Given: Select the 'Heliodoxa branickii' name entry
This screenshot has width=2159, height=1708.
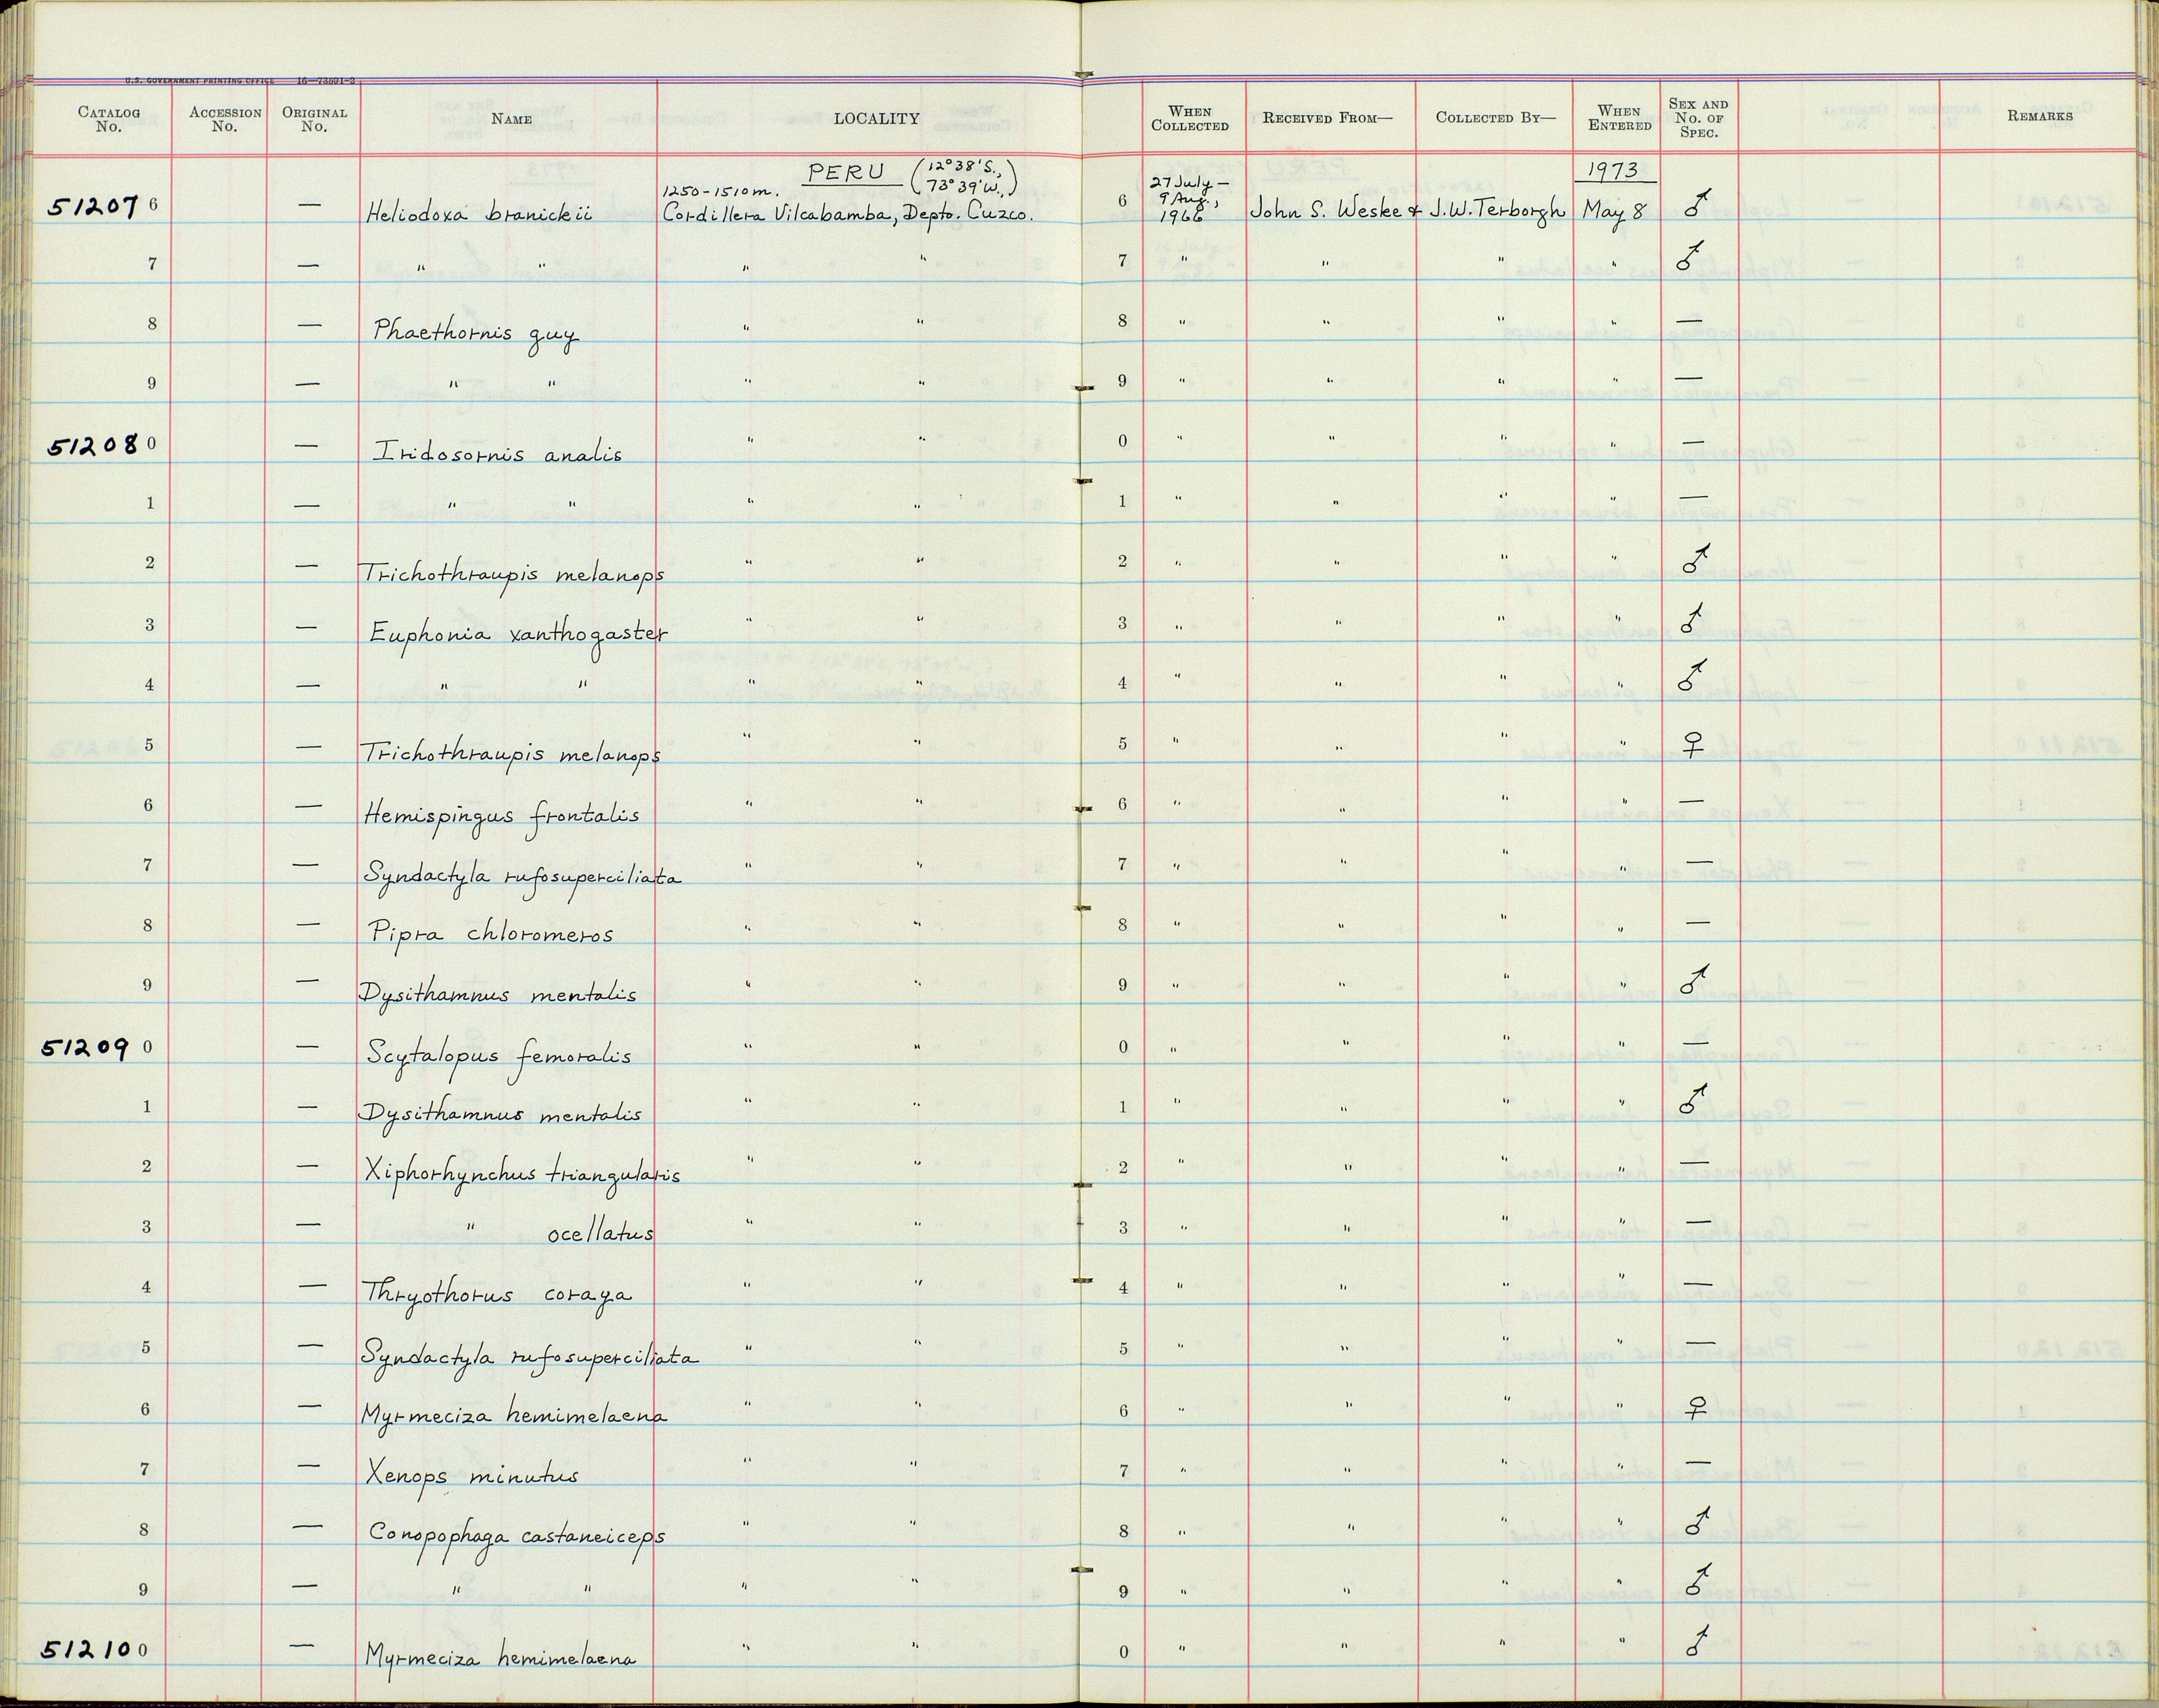Looking at the screenshot, I should coord(480,212).
